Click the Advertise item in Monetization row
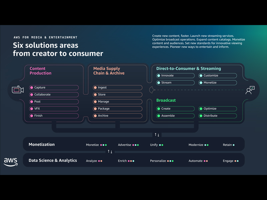 point(124,145)
